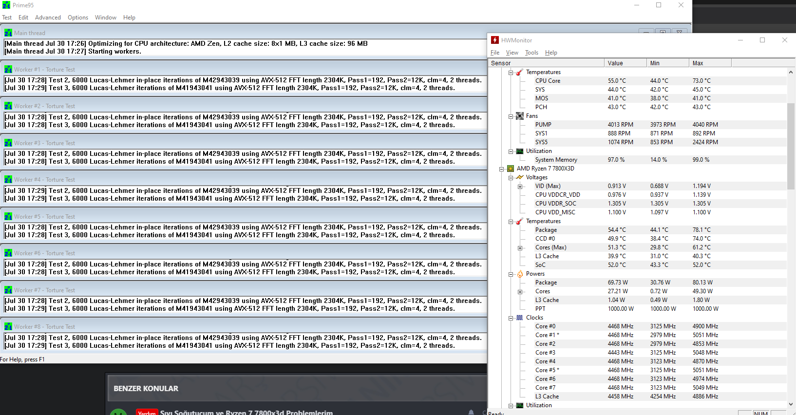This screenshot has height=415, width=796.
Task: Click the Worker #5 Torture Test icon
Action: pos(8,216)
